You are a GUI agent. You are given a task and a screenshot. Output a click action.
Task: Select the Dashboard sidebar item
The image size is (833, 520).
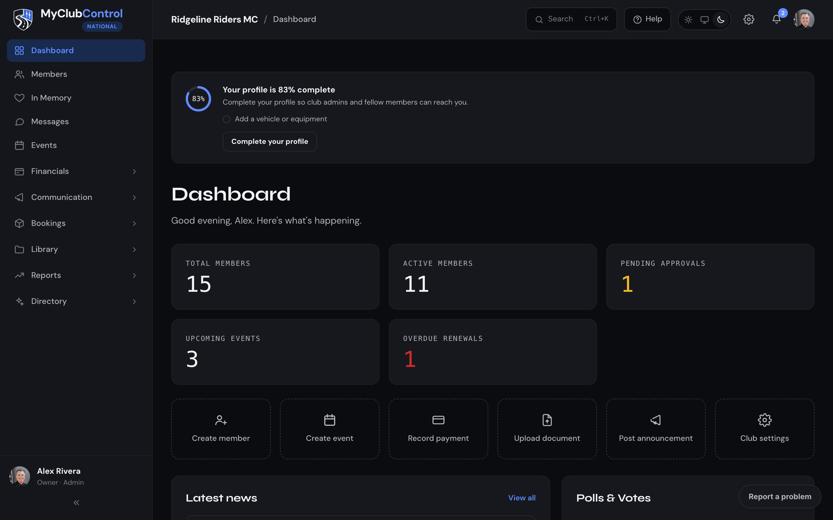click(x=76, y=51)
